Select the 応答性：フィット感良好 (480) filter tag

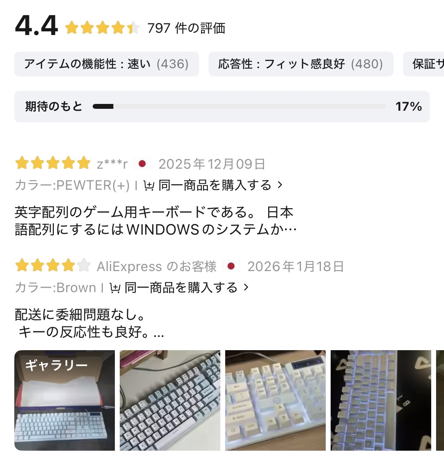pyautogui.click(x=301, y=64)
